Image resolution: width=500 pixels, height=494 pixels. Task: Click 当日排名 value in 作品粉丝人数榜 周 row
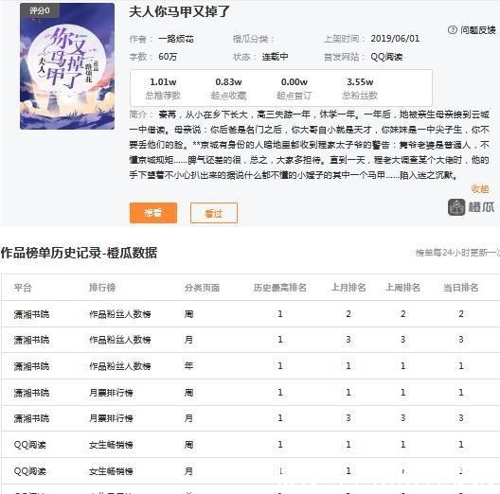coord(461,314)
